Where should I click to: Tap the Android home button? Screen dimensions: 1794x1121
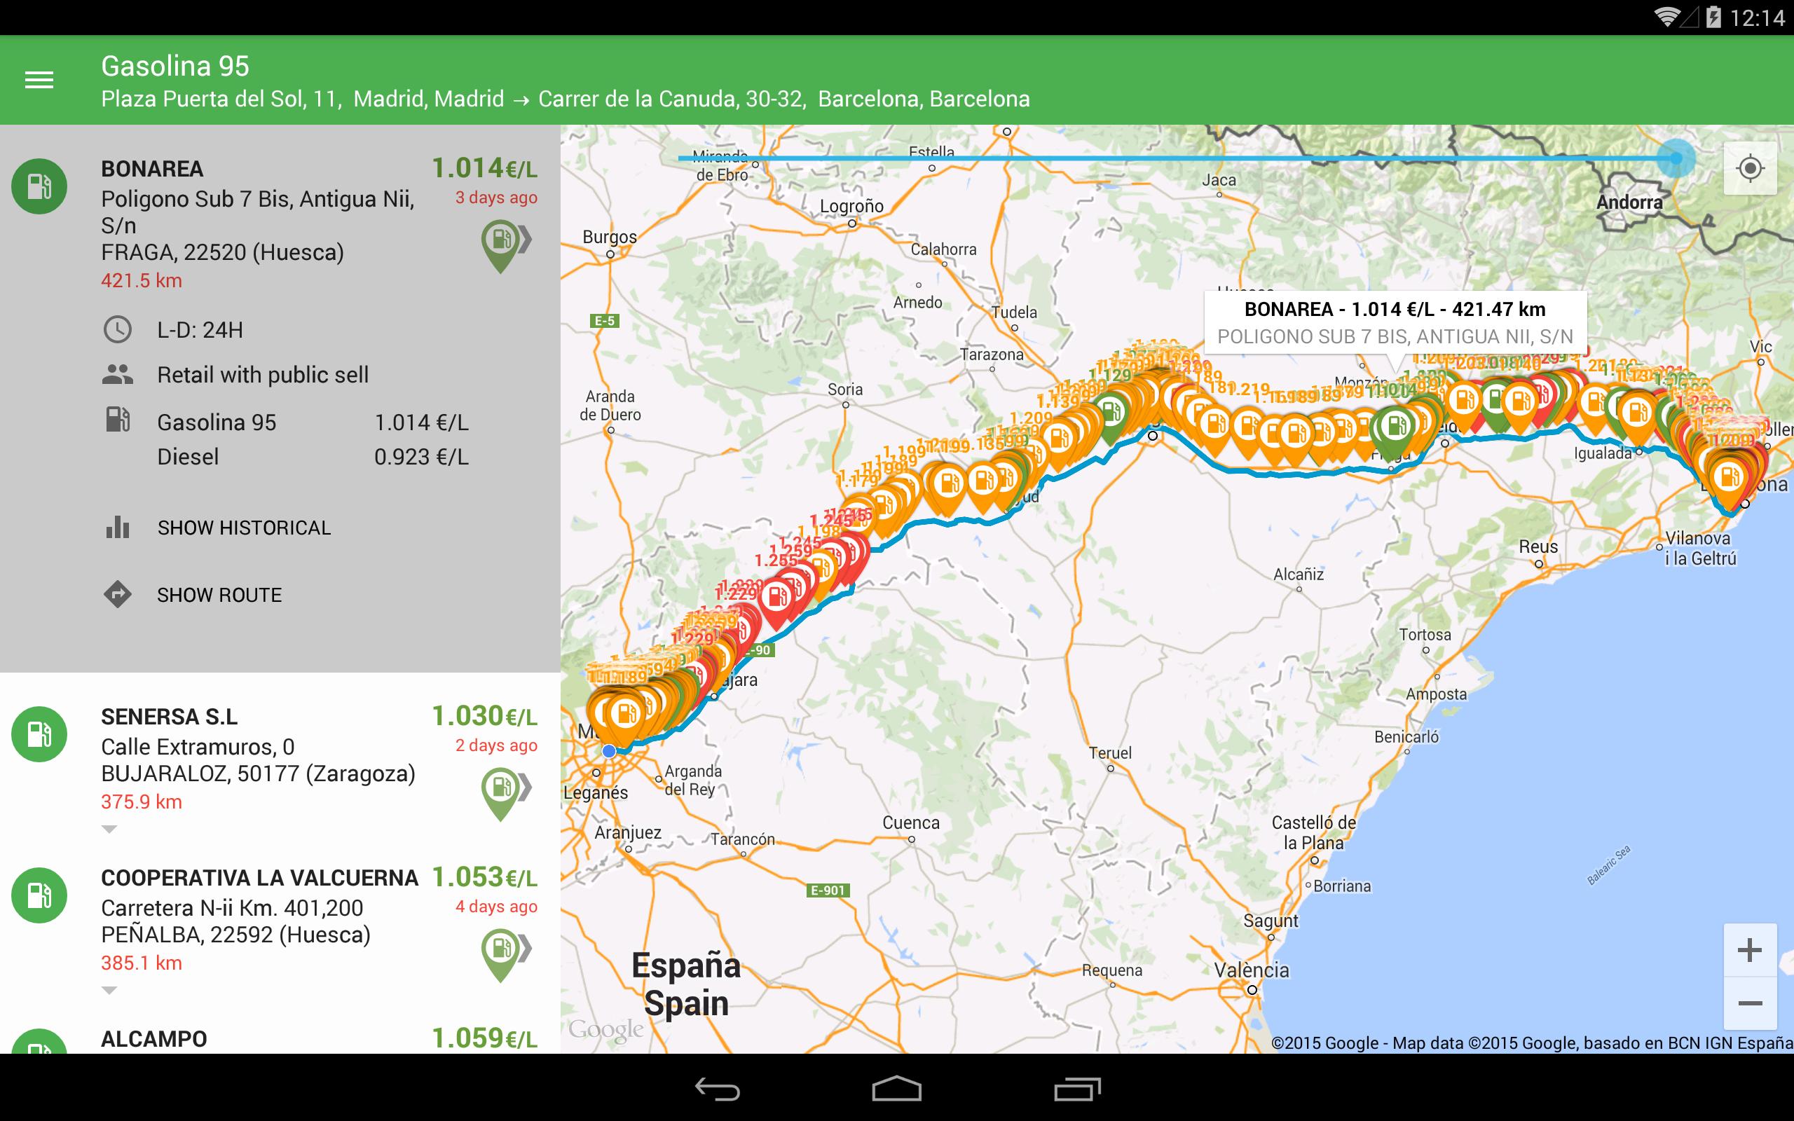pyautogui.click(x=897, y=1089)
